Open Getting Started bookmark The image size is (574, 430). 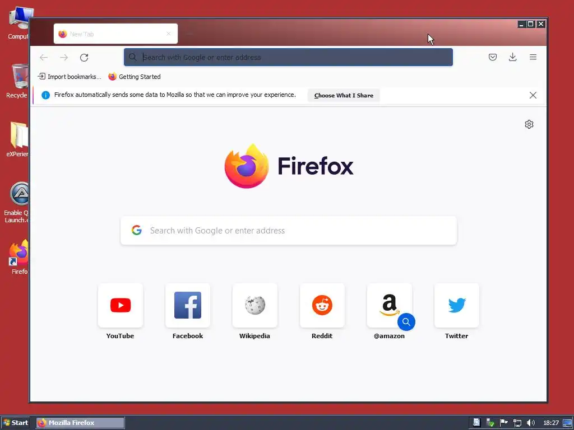coord(135,76)
